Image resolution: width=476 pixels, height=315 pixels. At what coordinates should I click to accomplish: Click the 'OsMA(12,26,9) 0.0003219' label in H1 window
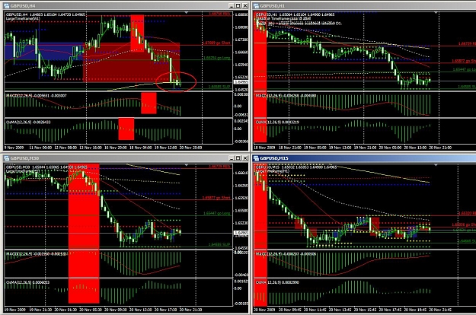pos(277,123)
